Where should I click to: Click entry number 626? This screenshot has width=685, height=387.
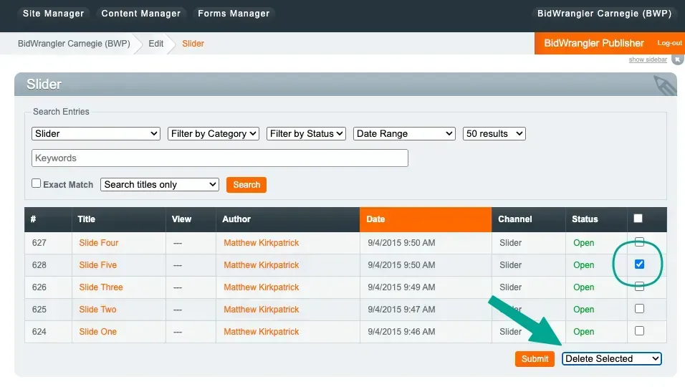[x=39, y=287]
